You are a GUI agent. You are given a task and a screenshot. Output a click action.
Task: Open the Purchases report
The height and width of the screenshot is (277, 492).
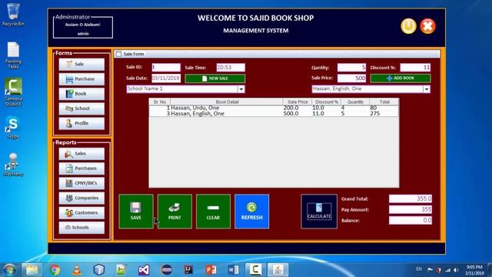81,169
